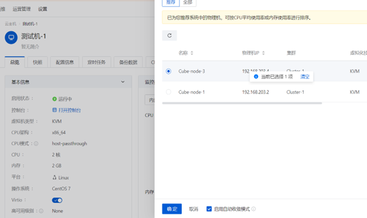This screenshot has width=367, height=218.
Task: Click the Cluster-1 cell in Cube-node-1 row
Action: (295, 92)
